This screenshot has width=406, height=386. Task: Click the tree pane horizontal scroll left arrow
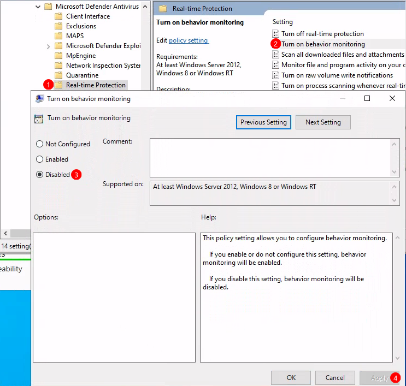click(5, 233)
